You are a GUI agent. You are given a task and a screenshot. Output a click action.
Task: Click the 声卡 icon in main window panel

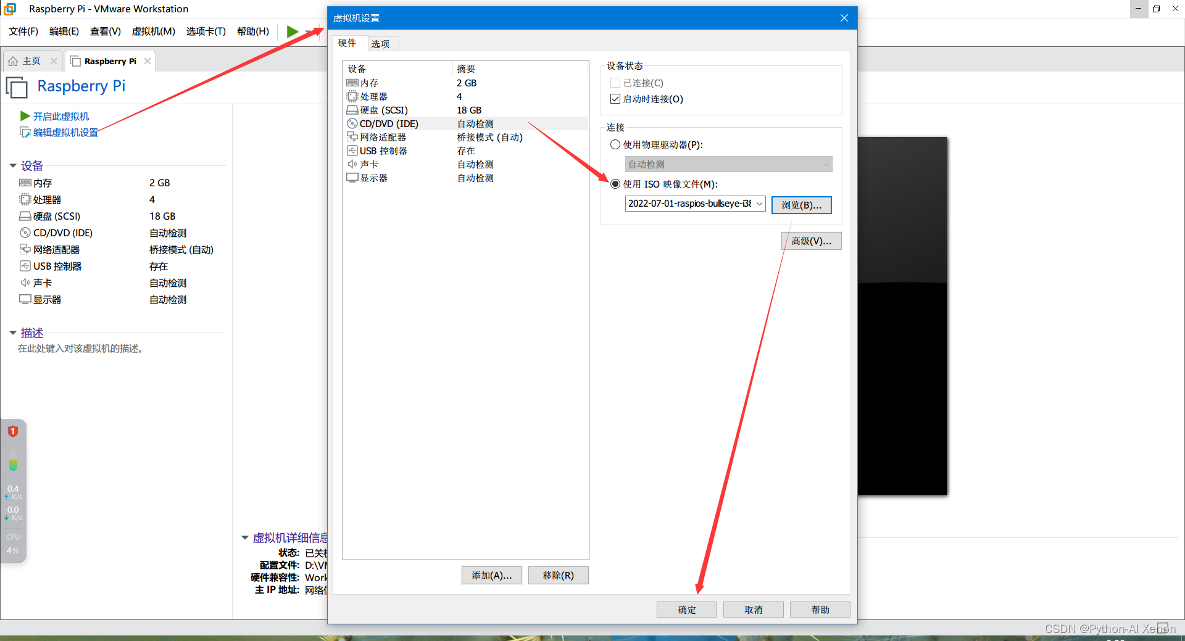[25, 283]
